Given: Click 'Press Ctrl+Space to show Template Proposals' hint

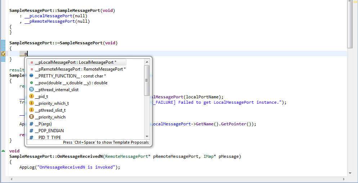Looking at the screenshot, I should pyautogui.click(x=106, y=142).
